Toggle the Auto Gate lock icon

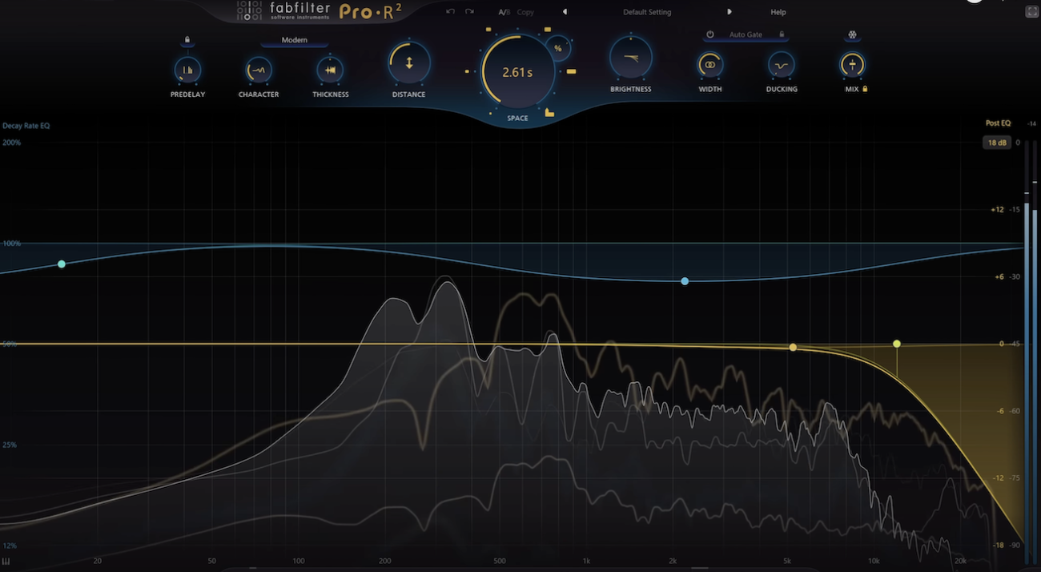pyautogui.click(x=782, y=34)
